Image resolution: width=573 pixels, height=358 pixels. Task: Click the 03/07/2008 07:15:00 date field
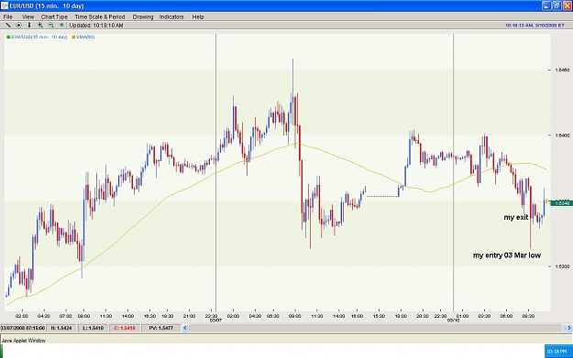tap(23, 328)
